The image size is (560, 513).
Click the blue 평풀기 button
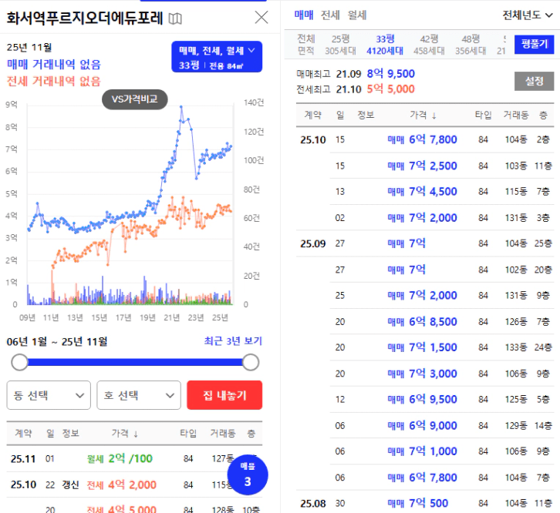click(535, 44)
